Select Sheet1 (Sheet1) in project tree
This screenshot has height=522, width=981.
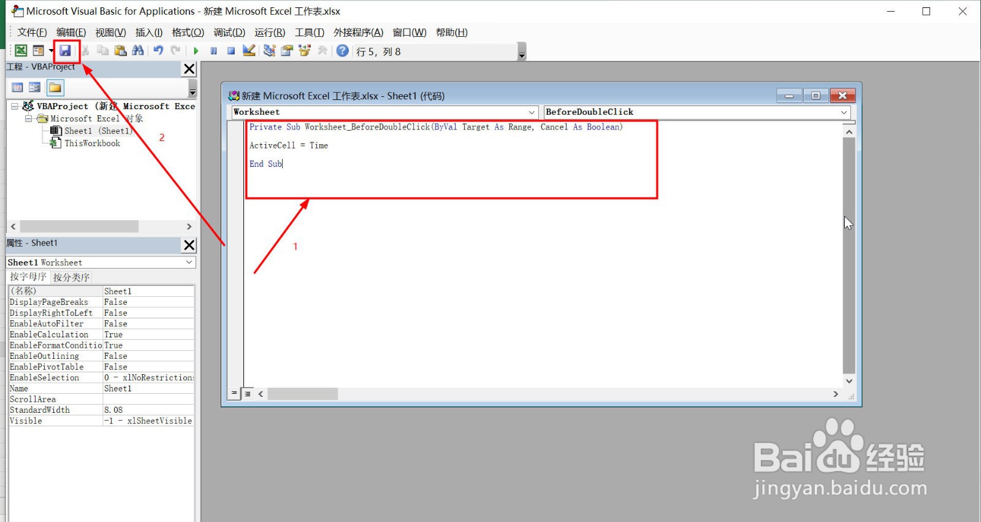[98, 131]
